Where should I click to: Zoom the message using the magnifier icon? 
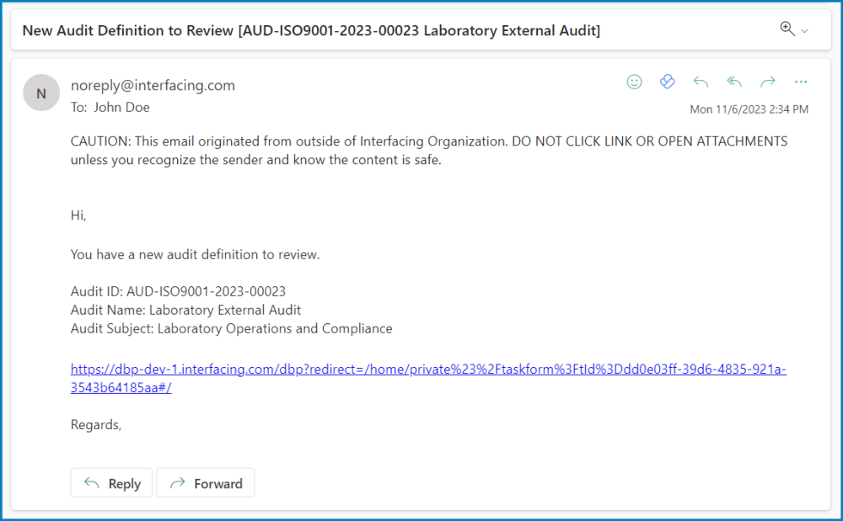pos(785,28)
